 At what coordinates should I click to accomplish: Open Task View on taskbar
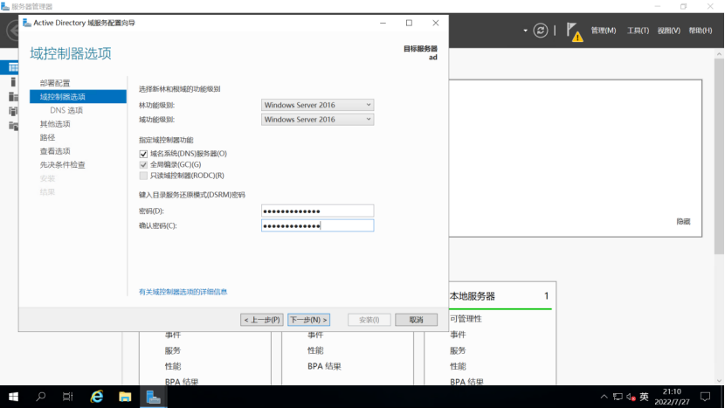point(68,397)
